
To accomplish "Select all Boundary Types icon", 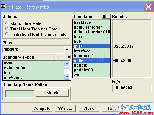I will click(x=64, y=57).
